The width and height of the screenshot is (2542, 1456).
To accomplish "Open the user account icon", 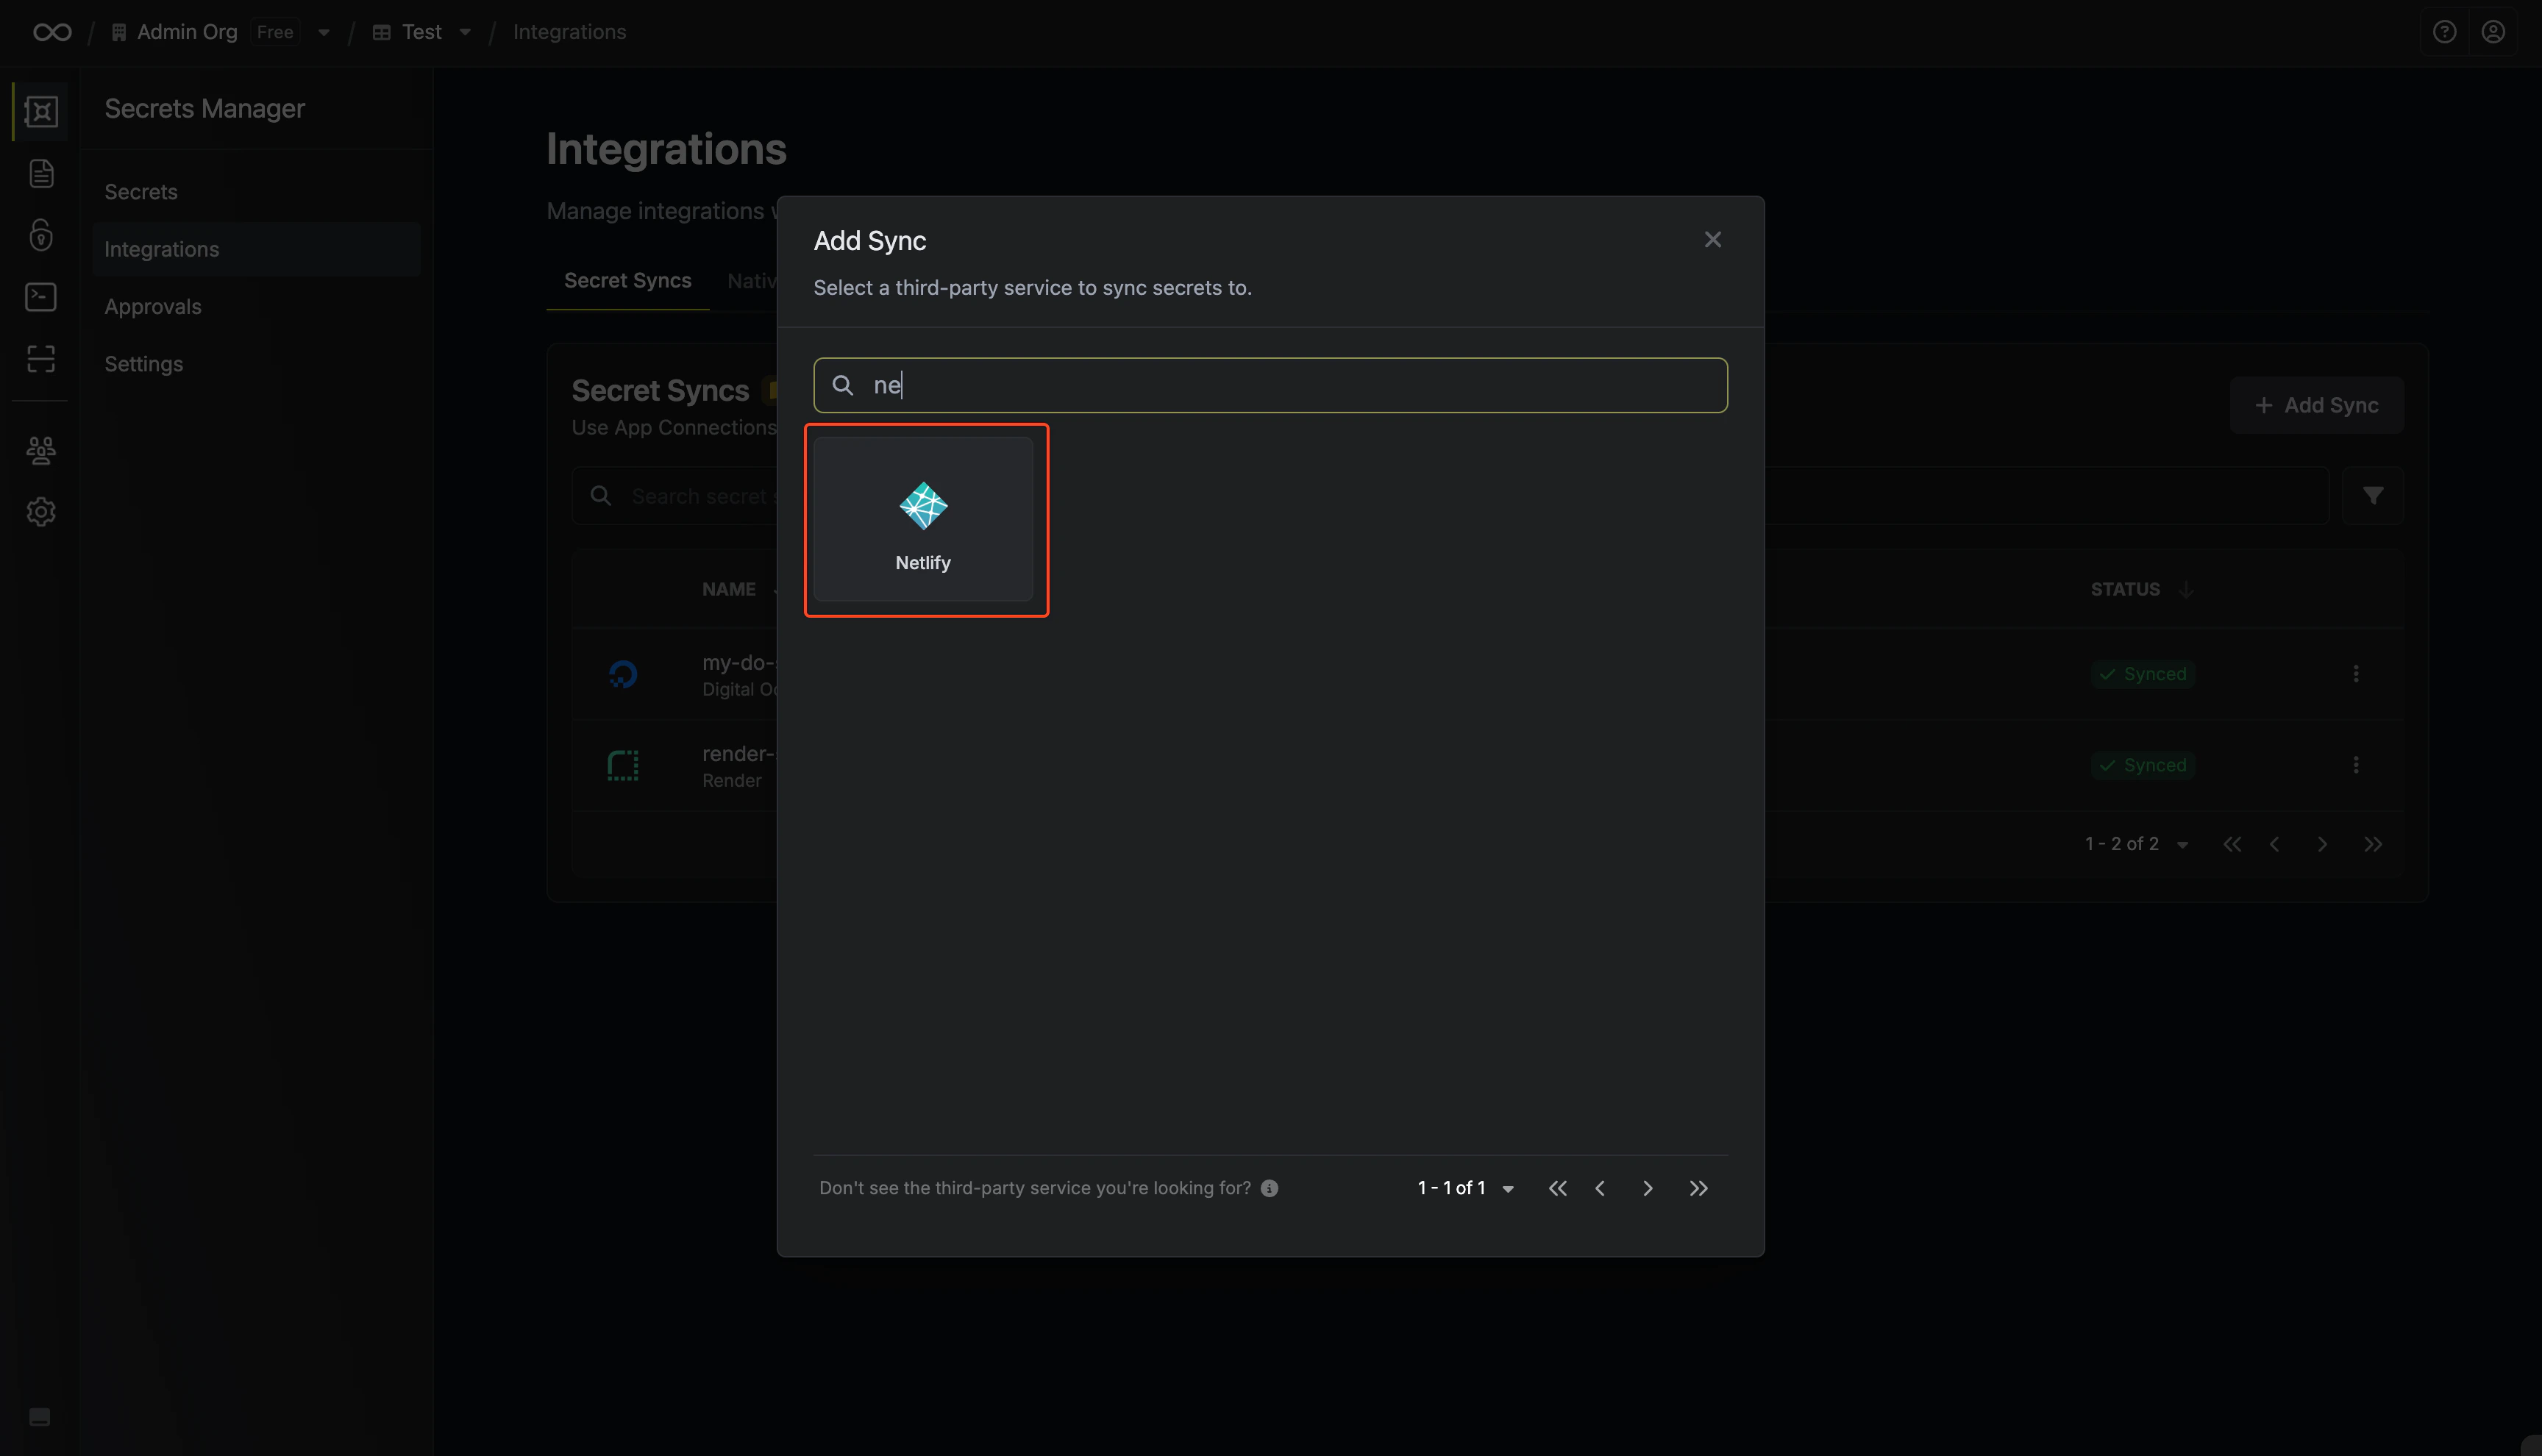I will (x=2493, y=32).
